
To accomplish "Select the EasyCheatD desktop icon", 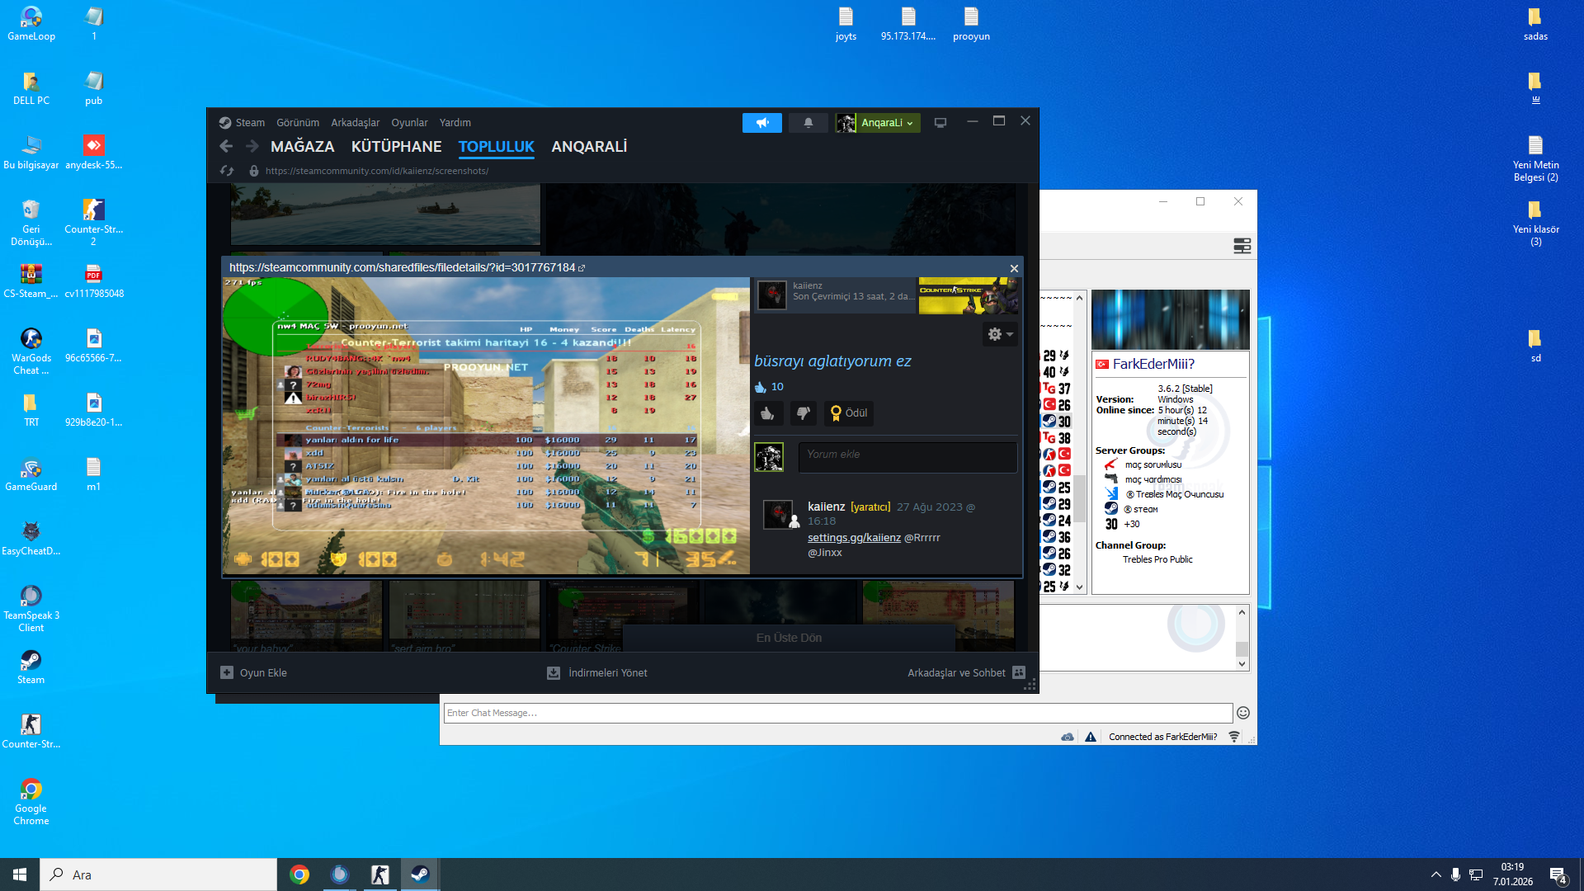I will [31, 540].
